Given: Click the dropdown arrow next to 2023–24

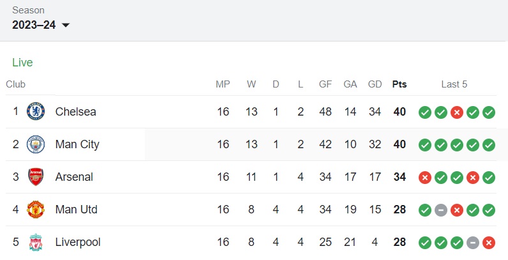Looking at the screenshot, I should [65, 26].
